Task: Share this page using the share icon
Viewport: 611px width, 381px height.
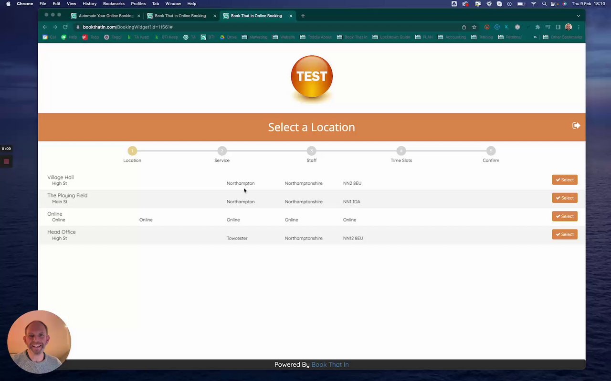Action: [x=464, y=27]
